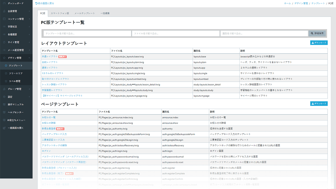
Task: Switch to the スマートフォン版 tab
Action: click(x=60, y=13)
